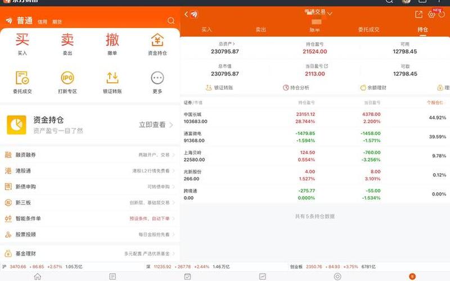
Task: Click the 立即查看 text link
Action: point(152,125)
